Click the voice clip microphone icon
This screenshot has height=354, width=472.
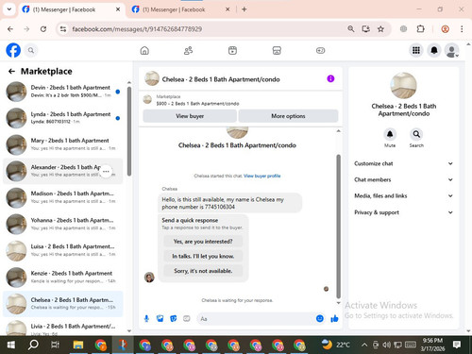click(146, 319)
